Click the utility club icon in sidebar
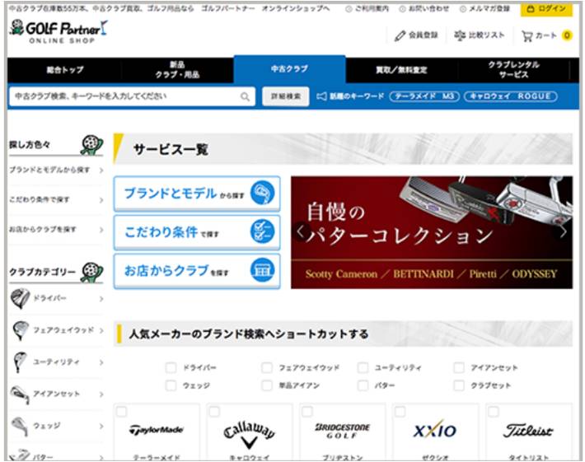 [20, 362]
